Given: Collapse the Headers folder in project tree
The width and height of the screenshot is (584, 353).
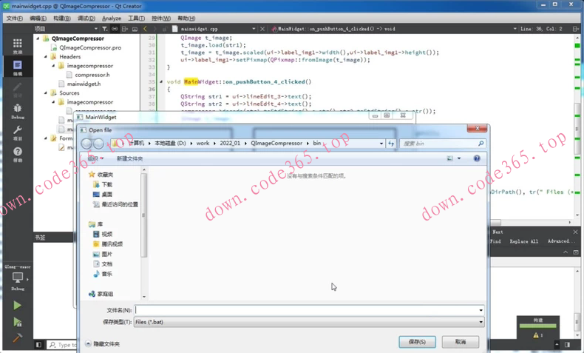Looking at the screenshot, I should pyautogui.click(x=46, y=56).
